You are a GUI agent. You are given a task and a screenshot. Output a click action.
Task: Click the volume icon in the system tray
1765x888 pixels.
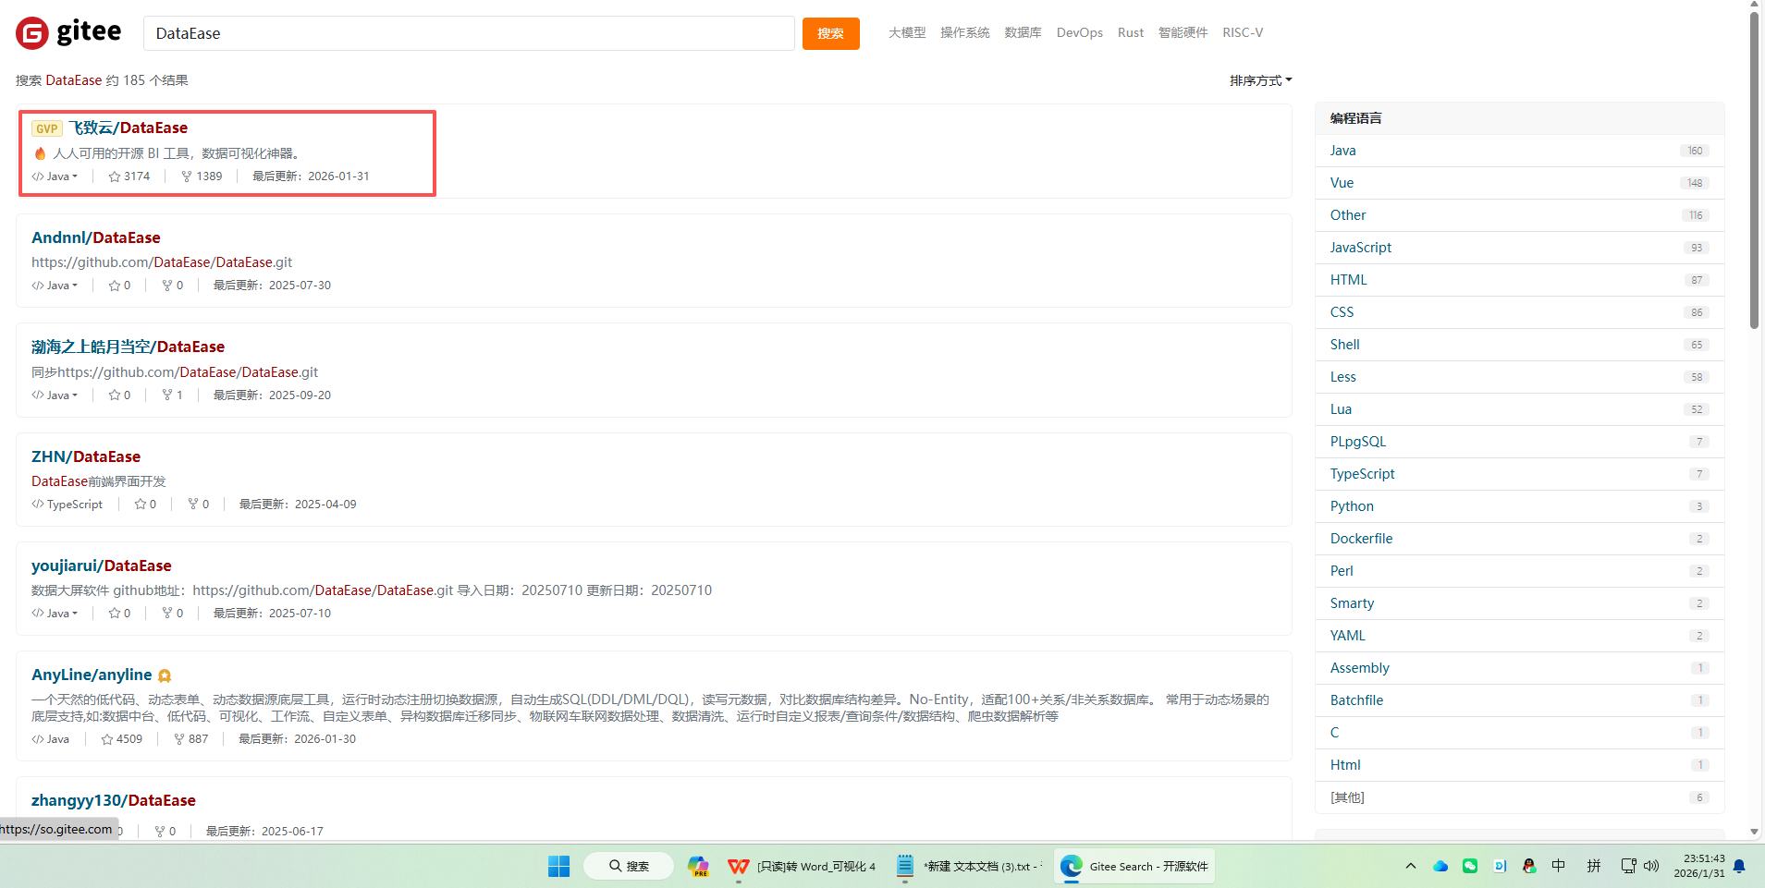point(1652,866)
